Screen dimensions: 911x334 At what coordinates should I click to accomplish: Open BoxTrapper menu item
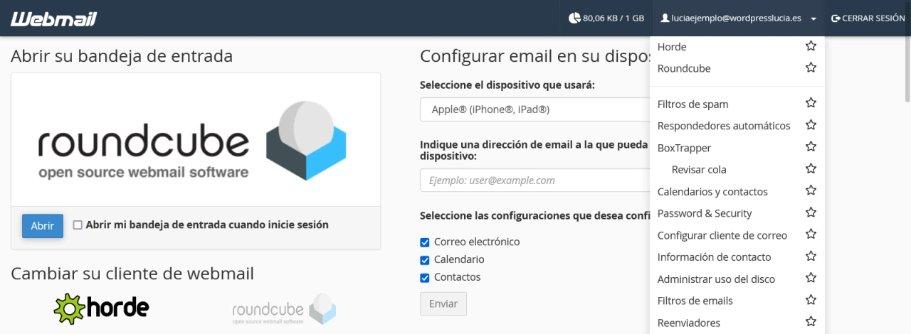[684, 148]
